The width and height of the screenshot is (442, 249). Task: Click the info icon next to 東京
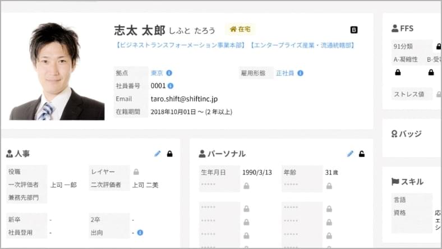pyautogui.click(x=169, y=73)
